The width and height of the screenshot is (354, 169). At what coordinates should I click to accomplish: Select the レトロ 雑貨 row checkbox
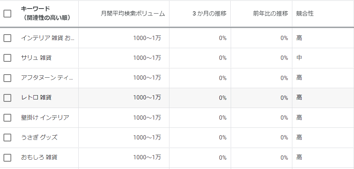coord(7,98)
